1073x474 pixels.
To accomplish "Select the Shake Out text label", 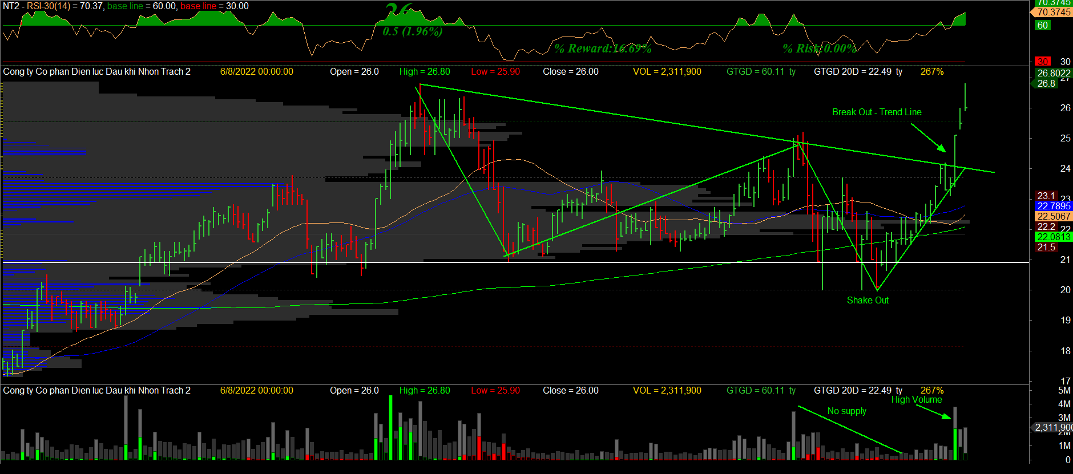I will pos(867,301).
